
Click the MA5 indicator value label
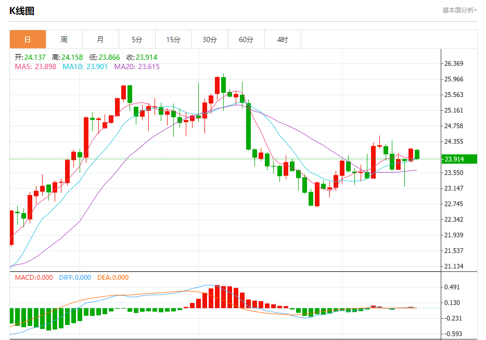tap(36, 67)
